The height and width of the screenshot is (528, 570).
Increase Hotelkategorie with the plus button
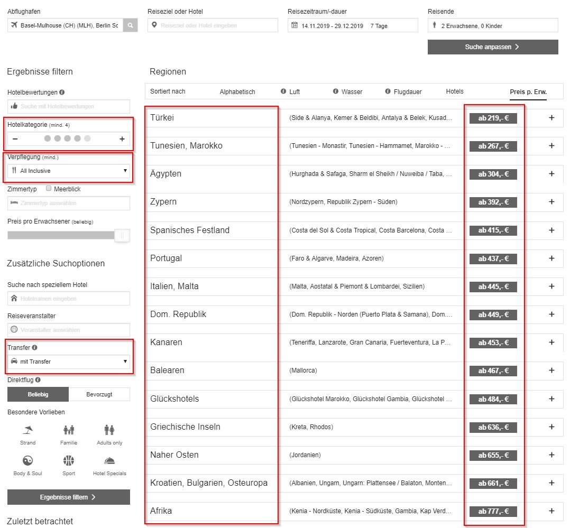pyautogui.click(x=122, y=139)
